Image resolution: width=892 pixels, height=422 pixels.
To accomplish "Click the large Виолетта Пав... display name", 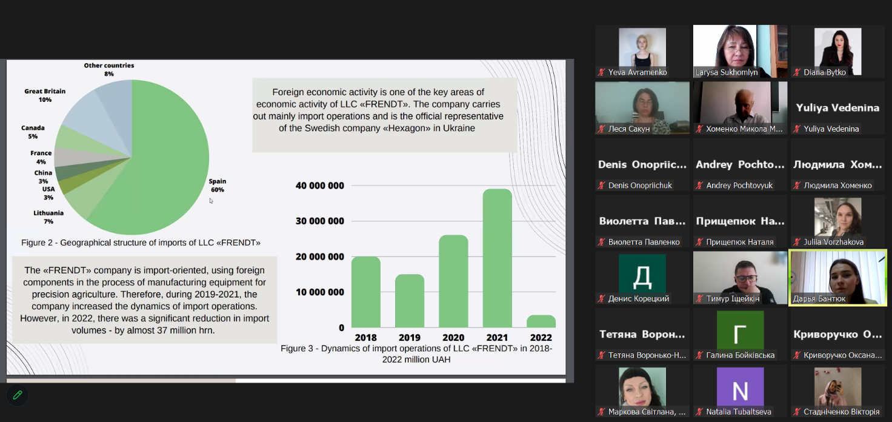I will (642, 221).
